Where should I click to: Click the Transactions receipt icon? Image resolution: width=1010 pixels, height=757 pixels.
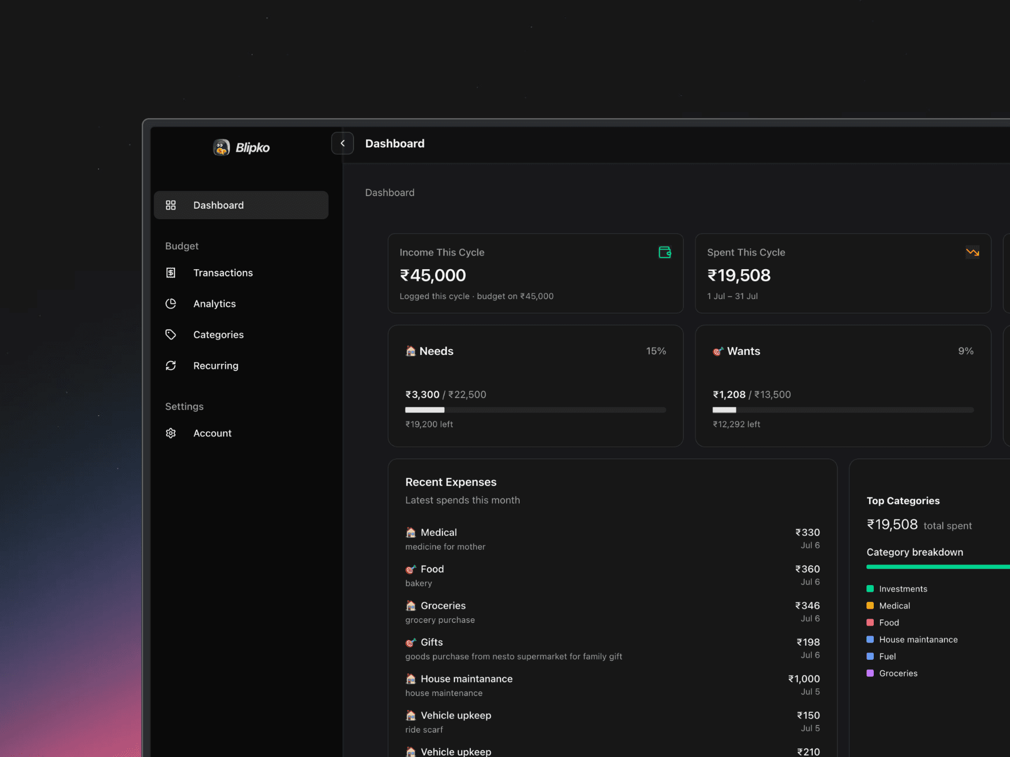(170, 273)
